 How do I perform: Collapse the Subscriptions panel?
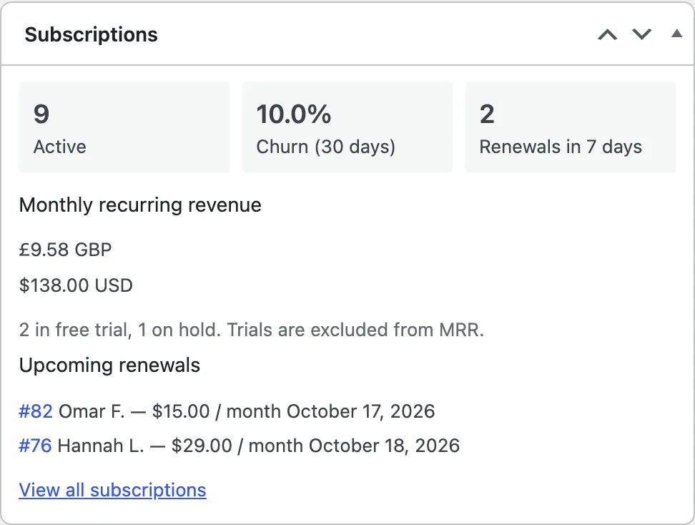(x=676, y=33)
